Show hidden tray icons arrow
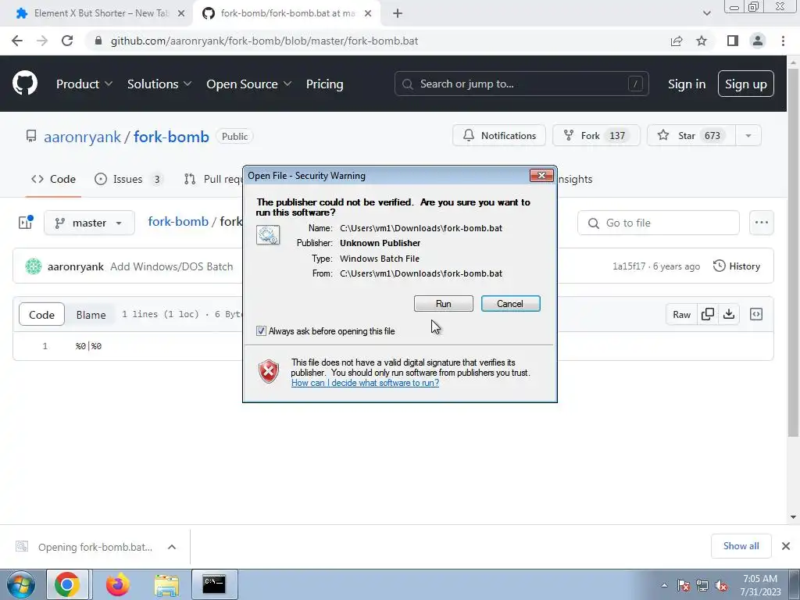This screenshot has height=600, width=800. (x=664, y=586)
